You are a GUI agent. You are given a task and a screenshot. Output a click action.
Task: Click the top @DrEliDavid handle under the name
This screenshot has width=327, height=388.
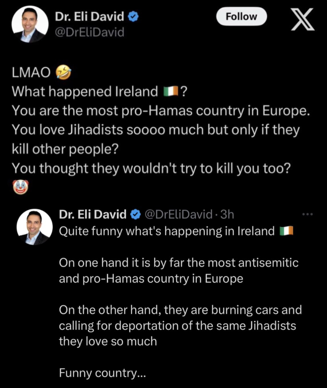(x=90, y=32)
